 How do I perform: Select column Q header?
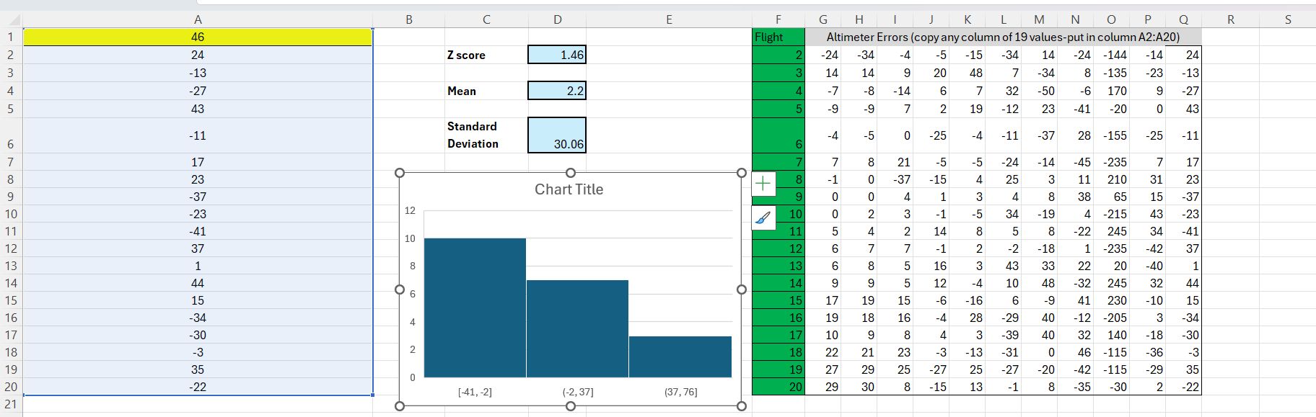(x=1183, y=19)
